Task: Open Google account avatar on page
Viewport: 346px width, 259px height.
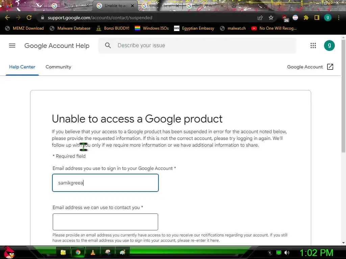Action: [x=329, y=46]
